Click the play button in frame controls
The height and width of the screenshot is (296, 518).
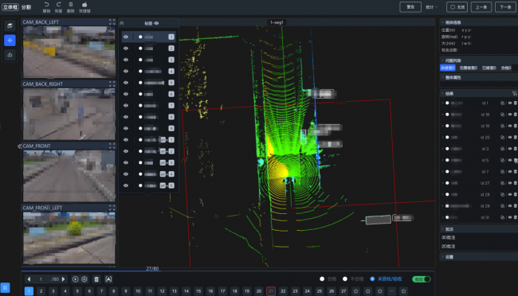[x=76, y=279]
